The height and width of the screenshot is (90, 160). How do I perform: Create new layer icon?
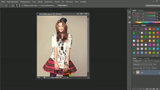click(x=157, y=89)
